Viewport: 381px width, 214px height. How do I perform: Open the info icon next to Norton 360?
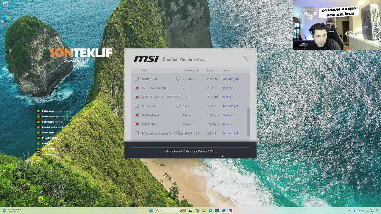[x=178, y=79]
